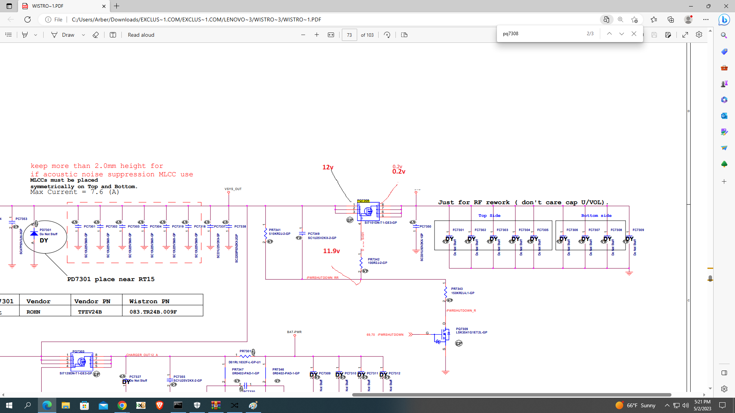Click the Save as icon
Image resolution: width=735 pixels, height=413 pixels.
pos(668,35)
